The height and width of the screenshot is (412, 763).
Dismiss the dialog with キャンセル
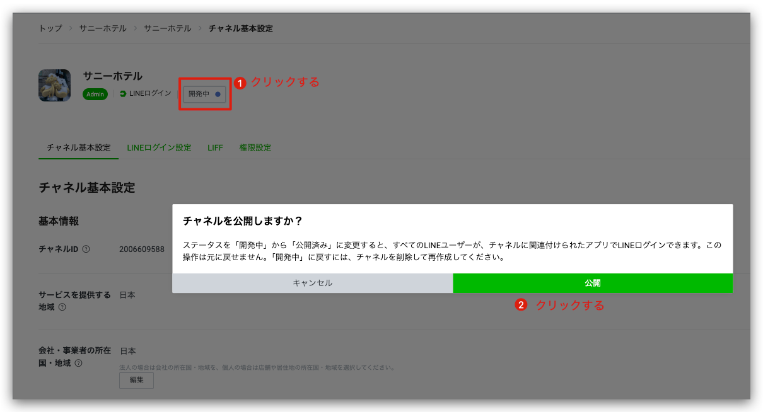[x=312, y=283]
